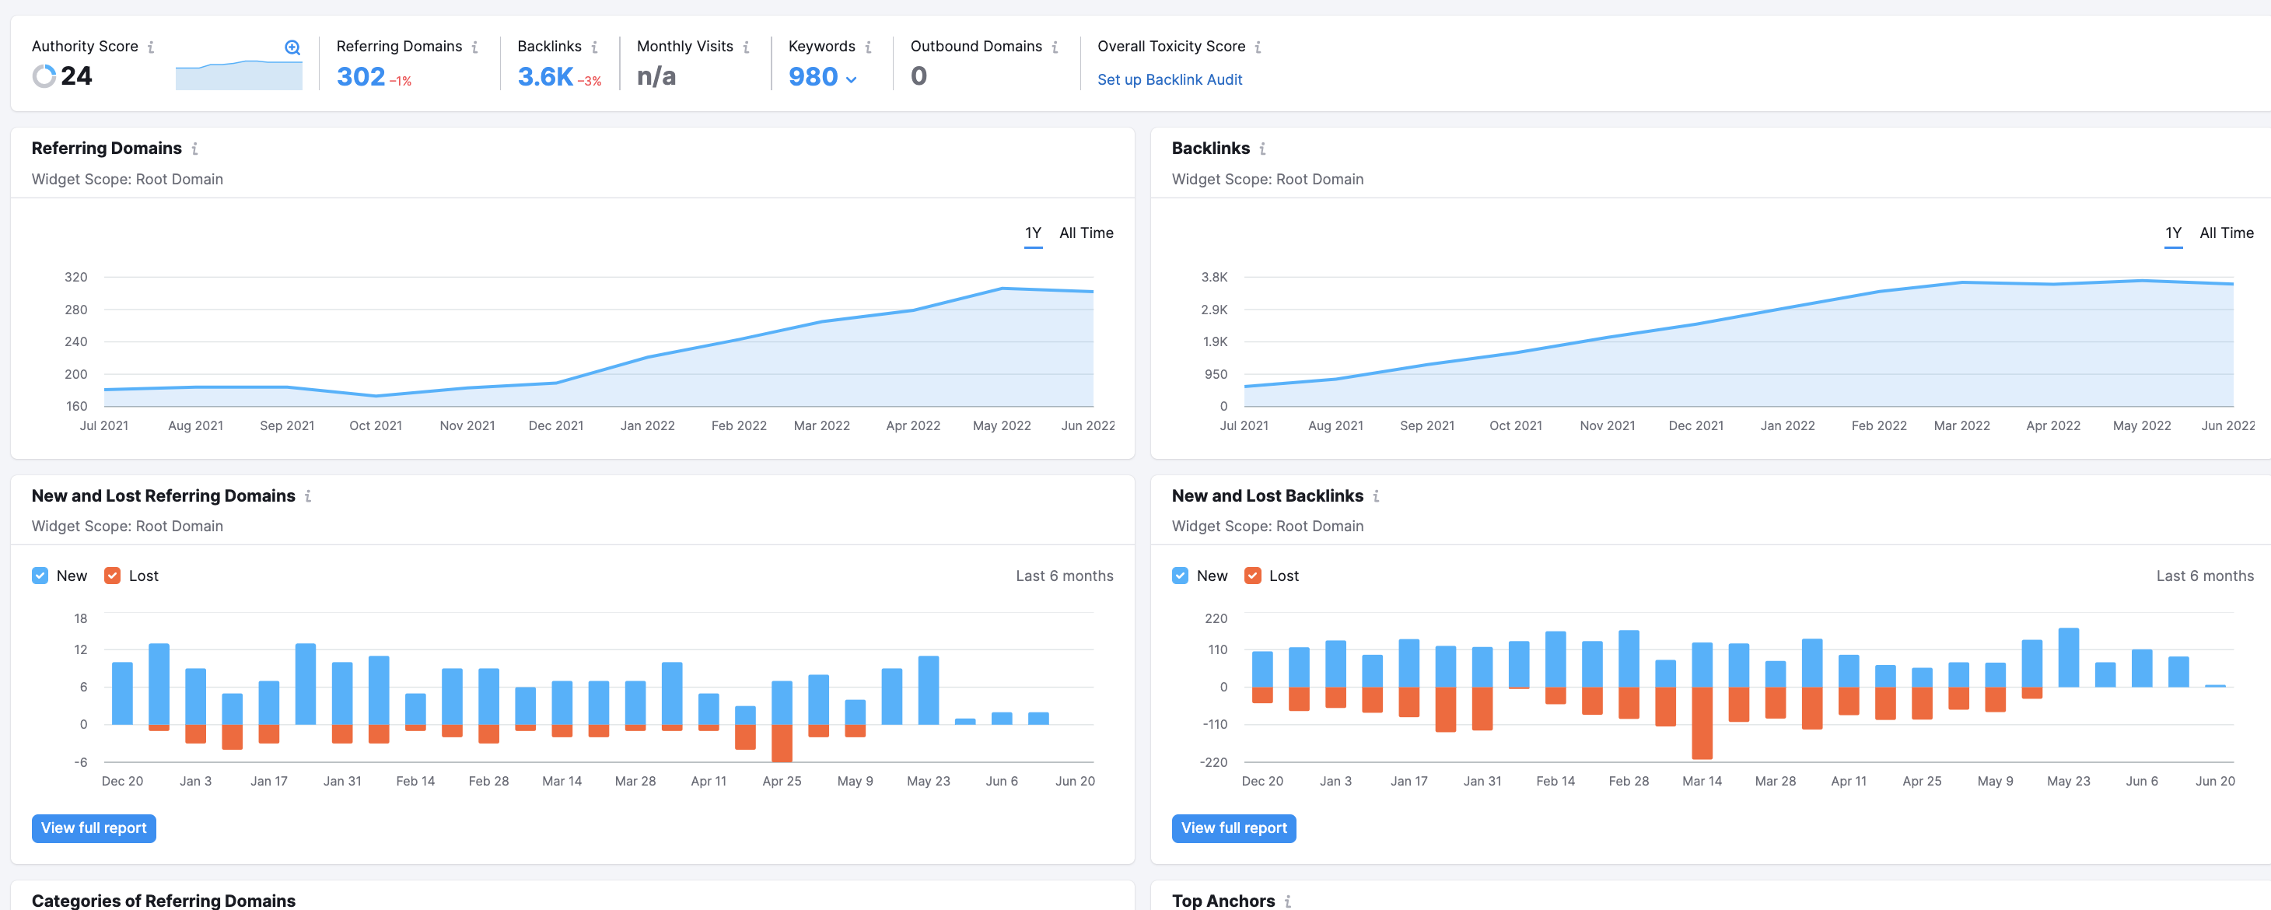Open the 302 Referring Domains value link
The width and height of the screenshot is (2271, 910).
coord(361,77)
